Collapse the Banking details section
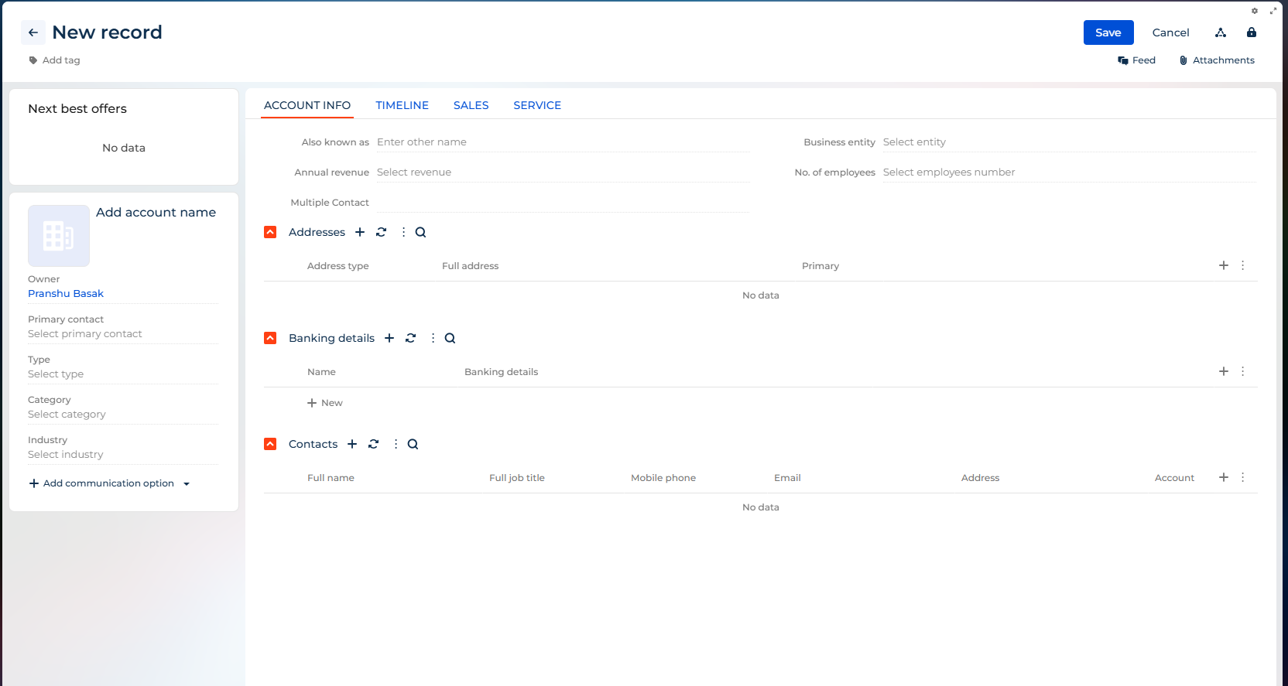The height and width of the screenshot is (686, 1288). click(x=270, y=338)
